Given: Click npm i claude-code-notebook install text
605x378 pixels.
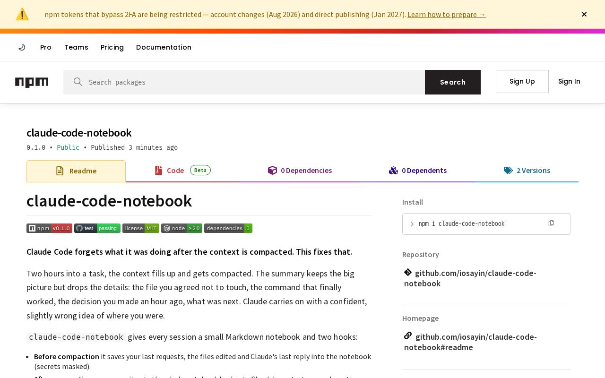Looking at the screenshot, I should (x=461, y=224).
